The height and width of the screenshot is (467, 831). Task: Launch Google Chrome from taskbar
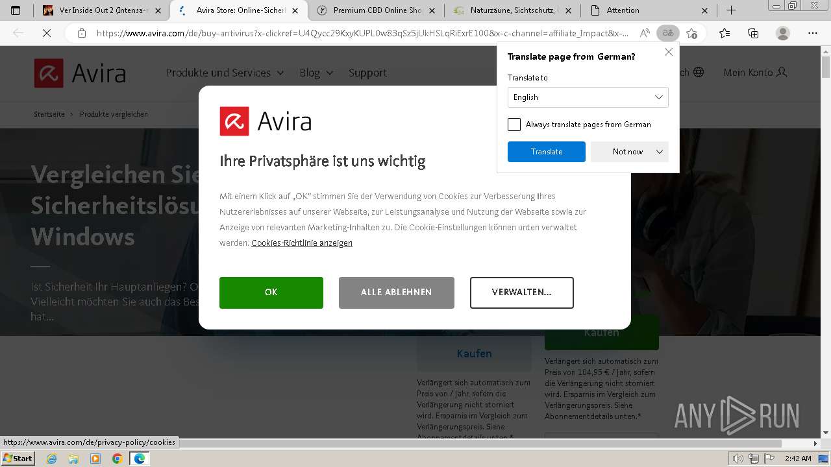(x=117, y=459)
